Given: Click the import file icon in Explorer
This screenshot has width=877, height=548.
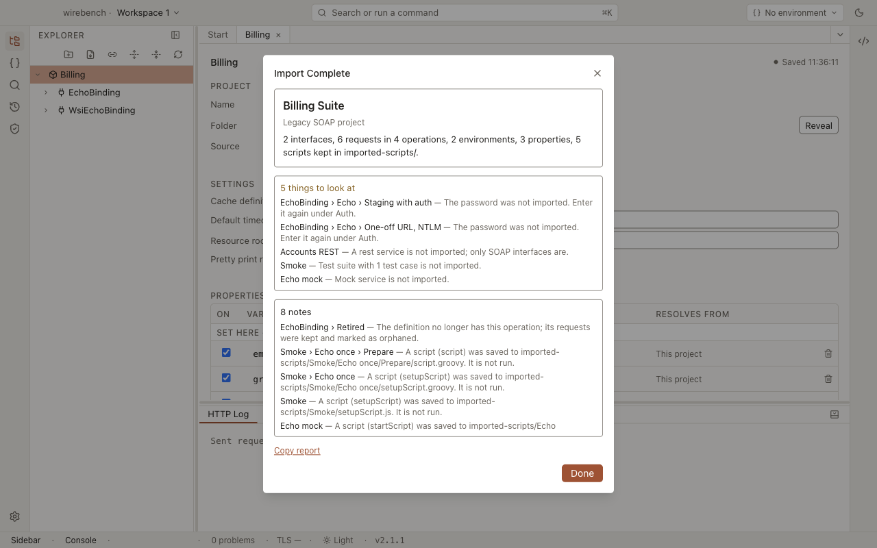Looking at the screenshot, I should tap(90, 54).
